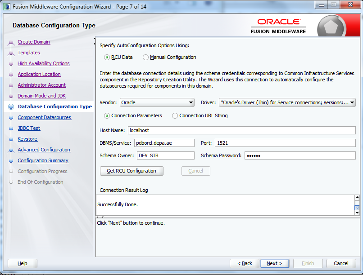
Task: Click the JDBC Test step bullet icon
Action: (11, 129)
